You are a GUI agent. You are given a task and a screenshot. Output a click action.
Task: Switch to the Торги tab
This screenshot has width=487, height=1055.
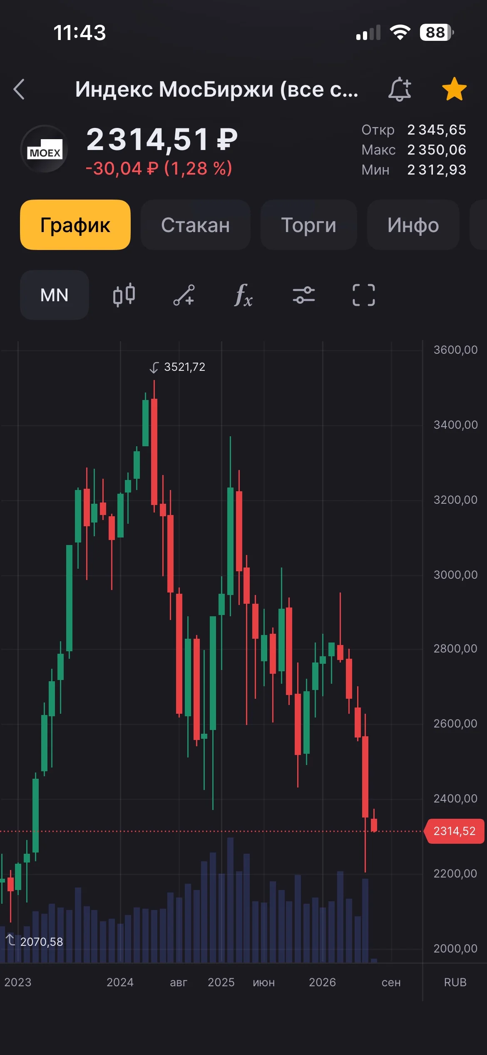pyautogui.click(x=308, y=225)
